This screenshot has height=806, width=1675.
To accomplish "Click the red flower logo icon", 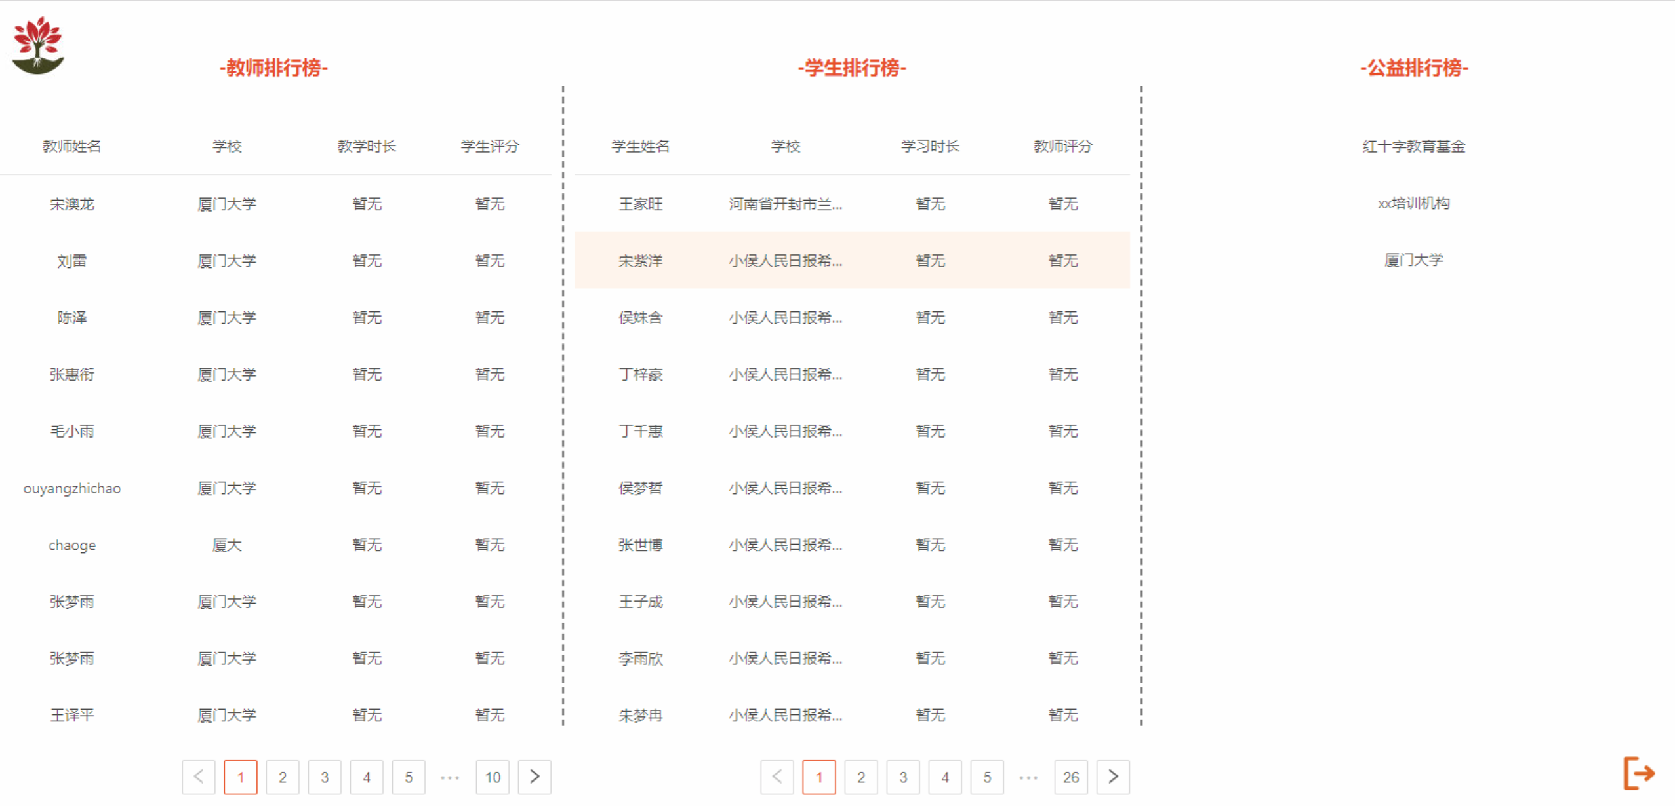I will (x=37, y=45).
